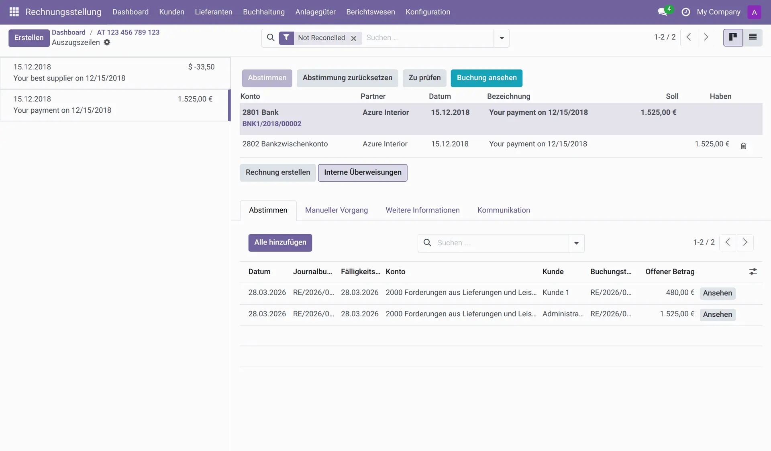Switch to list view

(753, 38)
